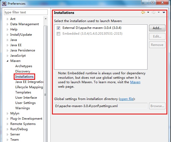Viewport: 171px width, 142px height.
Task: Open the Back history dropdown arrow
Action: click(x=148, y=12)
